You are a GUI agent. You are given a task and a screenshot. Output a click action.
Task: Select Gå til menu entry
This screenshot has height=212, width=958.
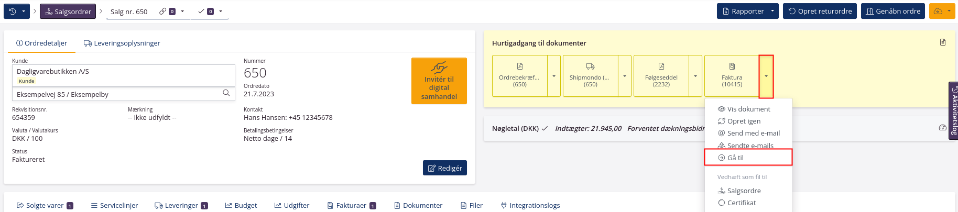[748, 158]
